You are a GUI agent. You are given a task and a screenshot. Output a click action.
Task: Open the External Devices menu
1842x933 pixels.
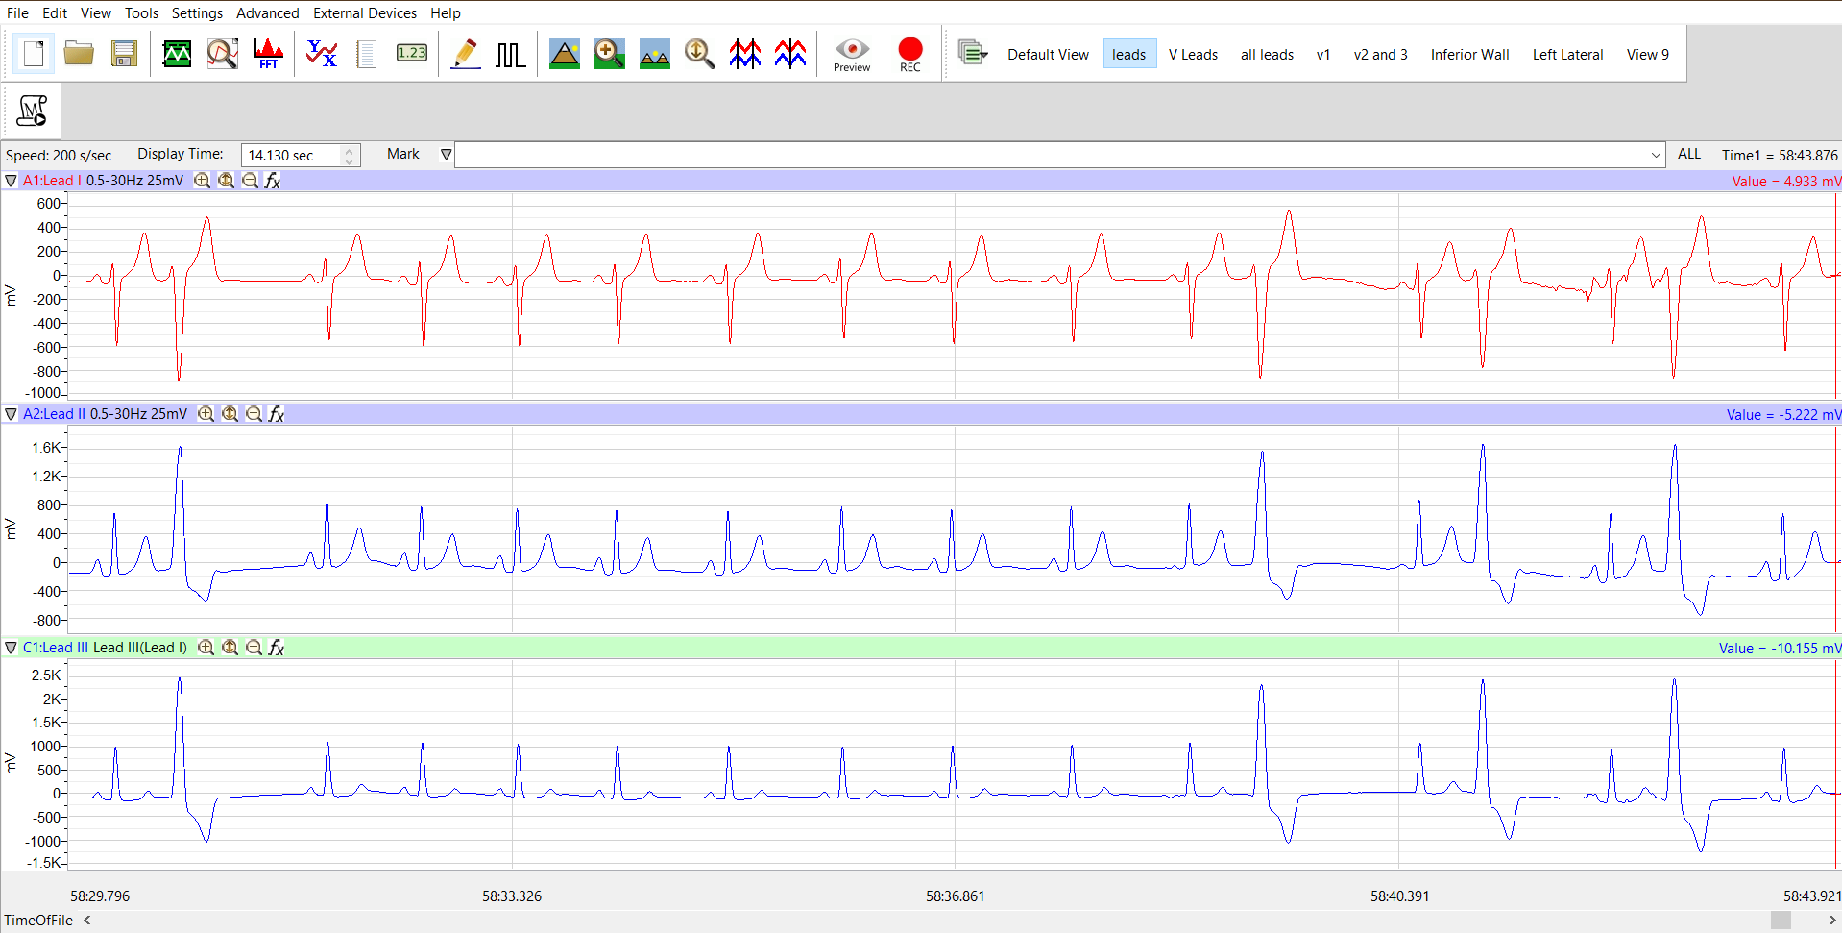click(365, 12)
